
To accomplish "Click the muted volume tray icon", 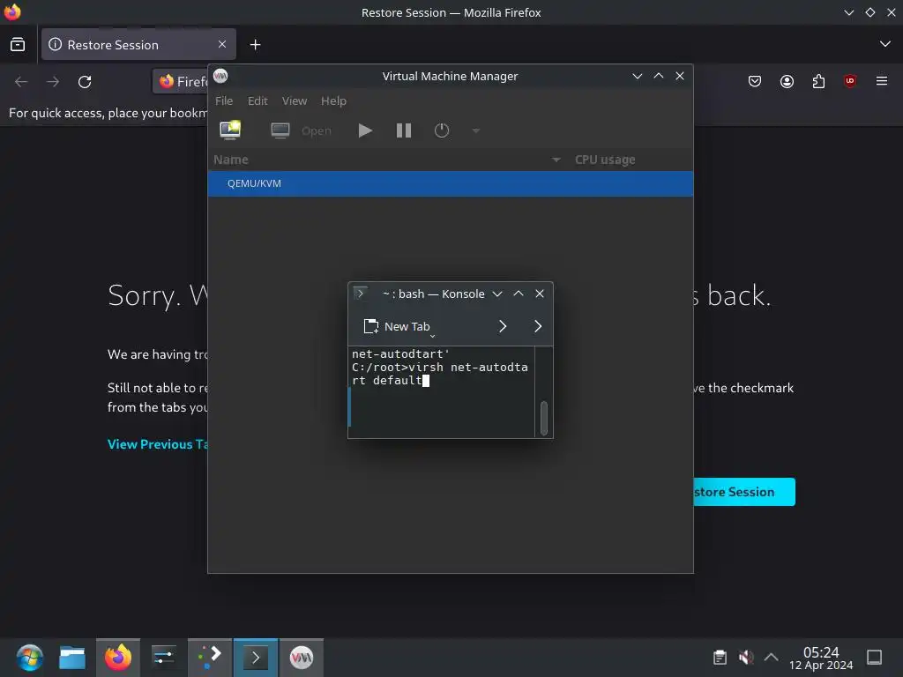I will [746, 658].
